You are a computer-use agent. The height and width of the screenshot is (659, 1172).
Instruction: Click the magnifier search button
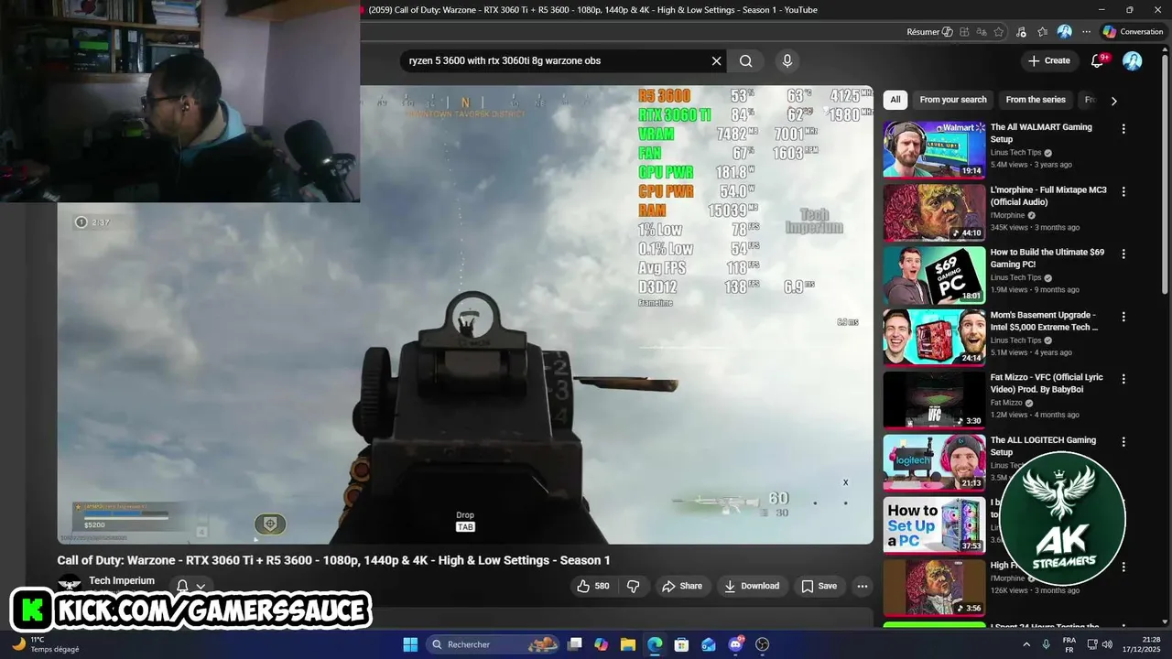746,61
